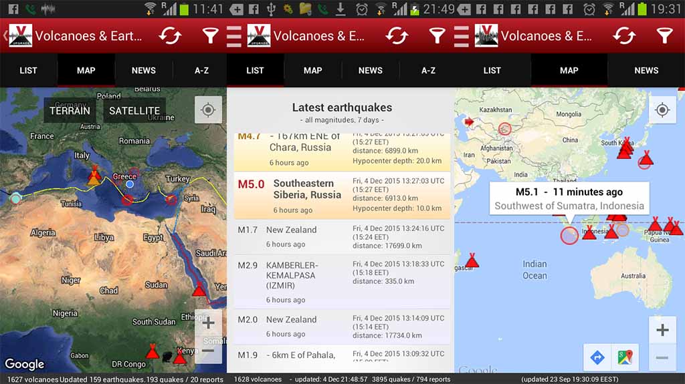
Task: Center map on my location, left screen
Action: (x=208, y=110)
